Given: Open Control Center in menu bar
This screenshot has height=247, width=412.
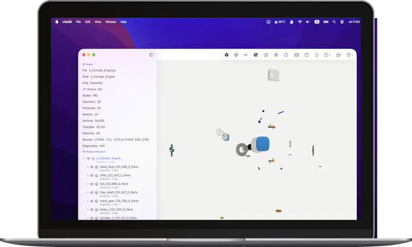Looking at the screenshot, I should point(342,22).
